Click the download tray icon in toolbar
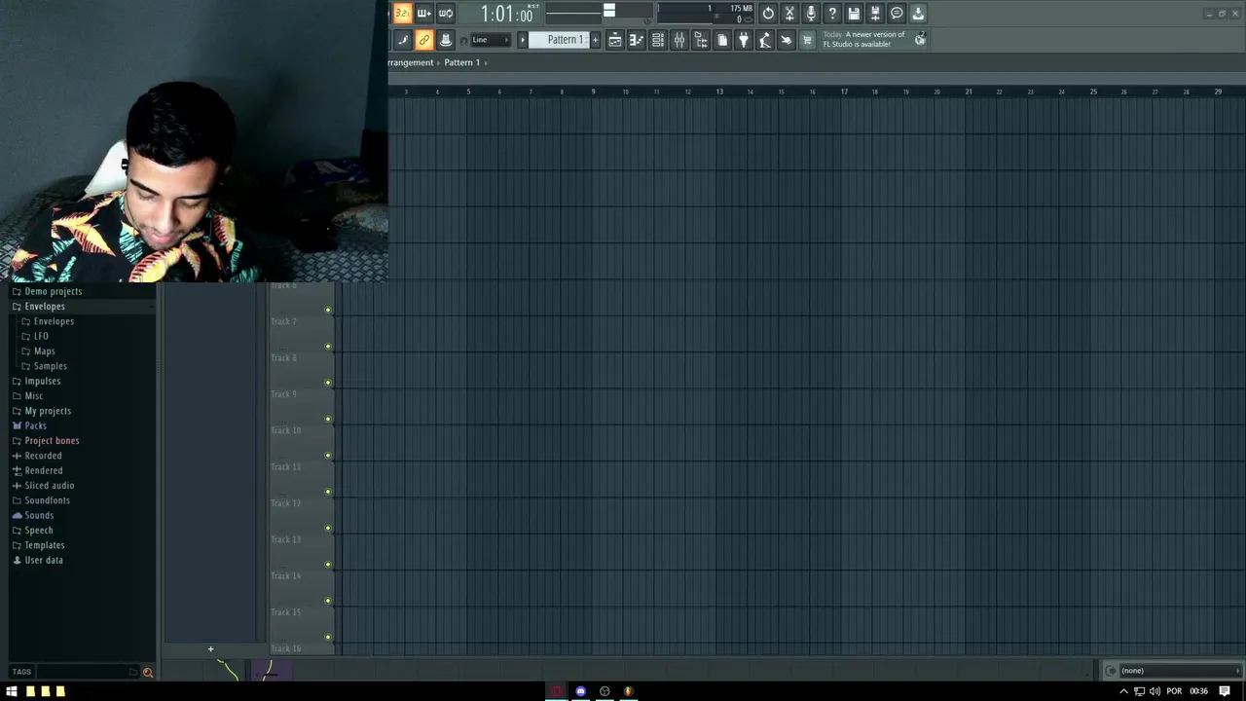 tap(918, 13)
